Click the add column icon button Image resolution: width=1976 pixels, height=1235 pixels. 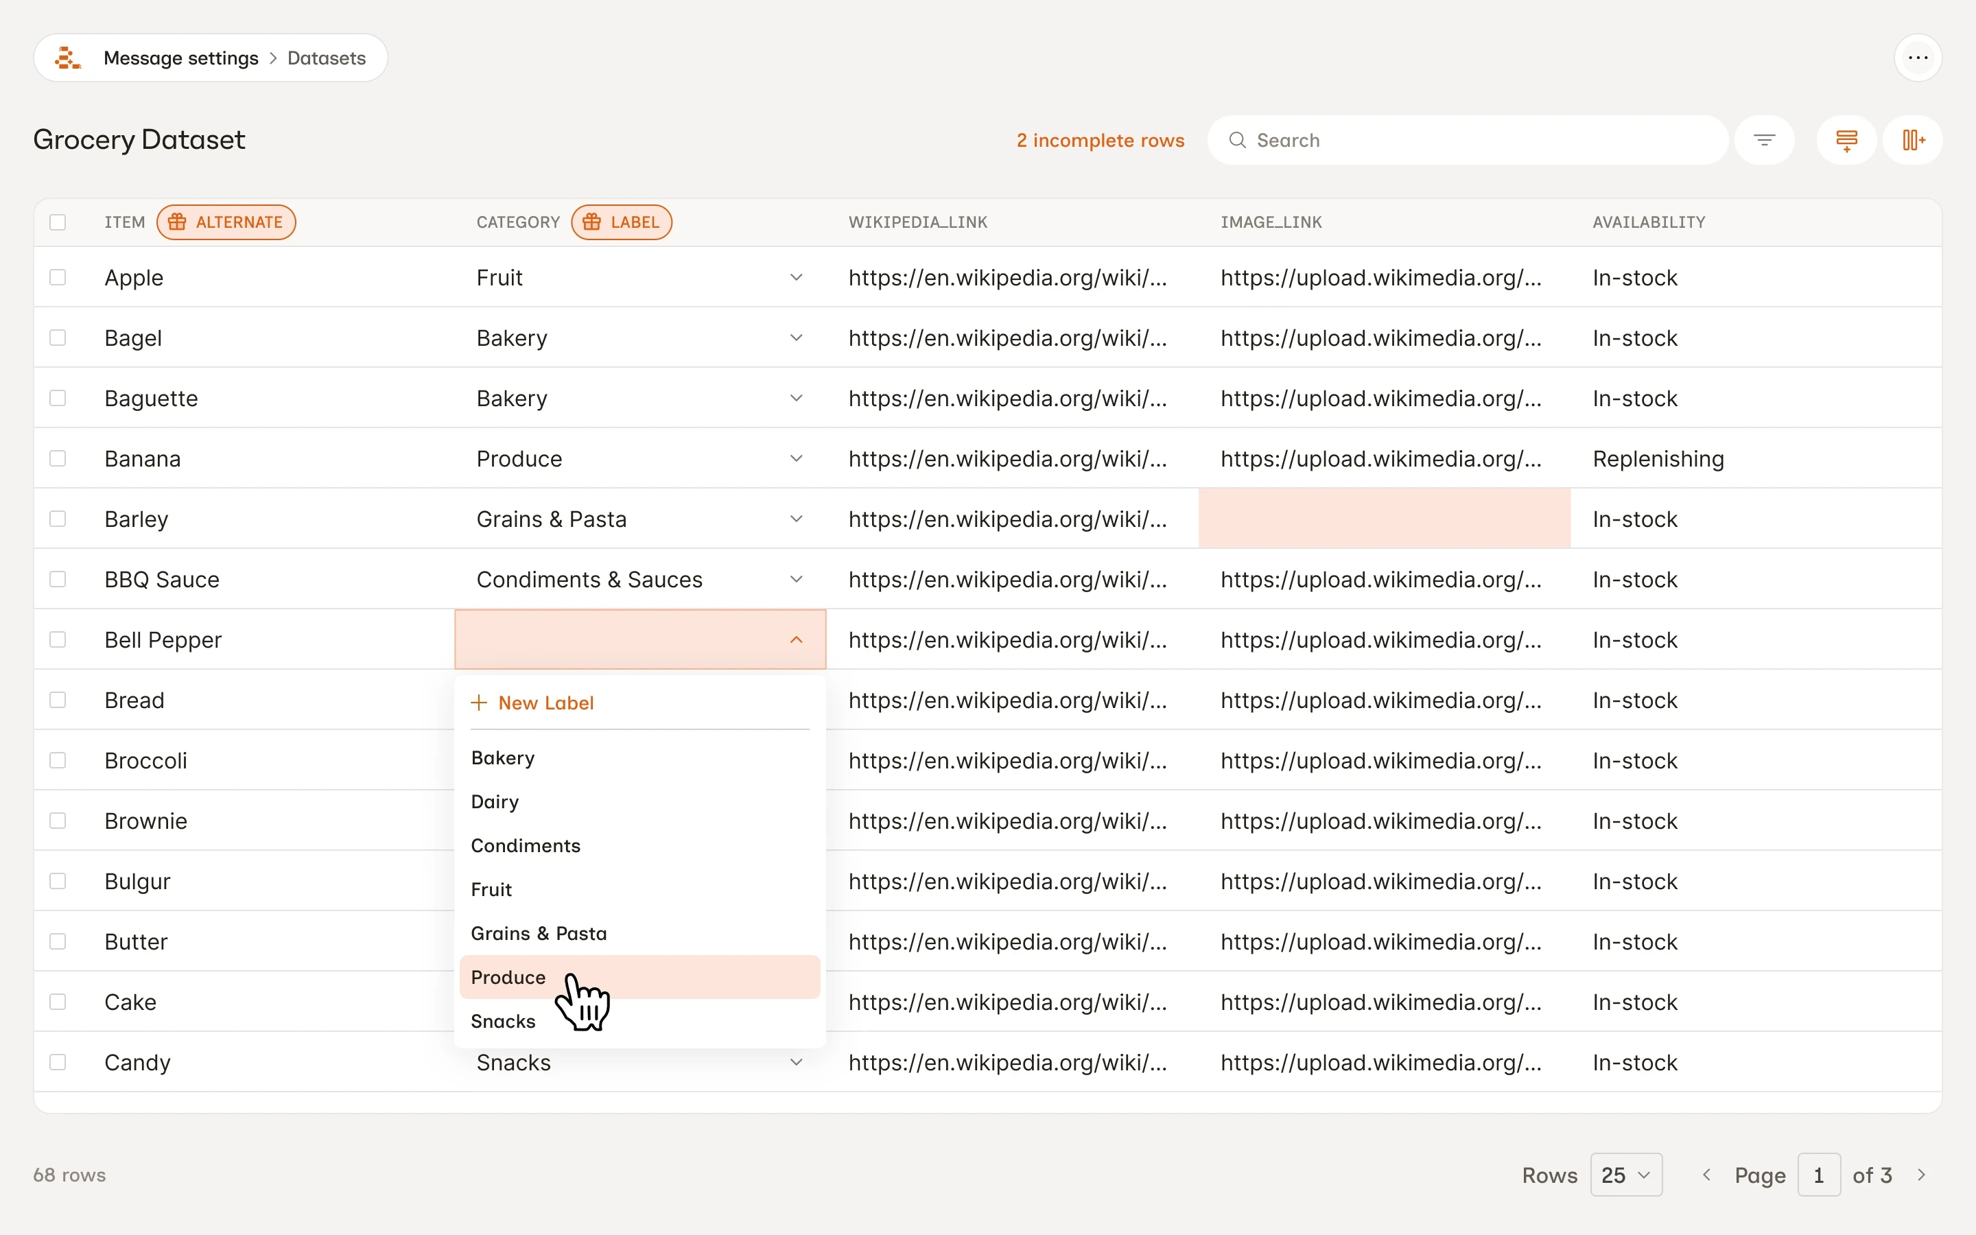point(1912,141)
